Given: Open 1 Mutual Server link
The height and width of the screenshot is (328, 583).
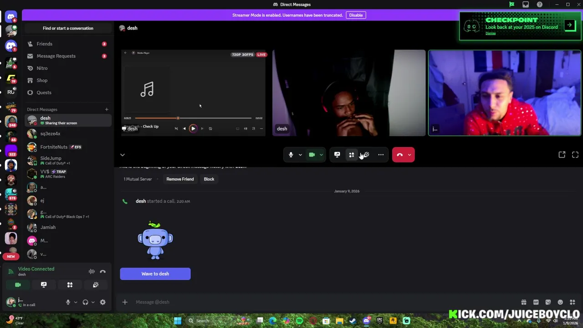Looking at the screenshot, I should pyautogui.click(x=138, y=179).
